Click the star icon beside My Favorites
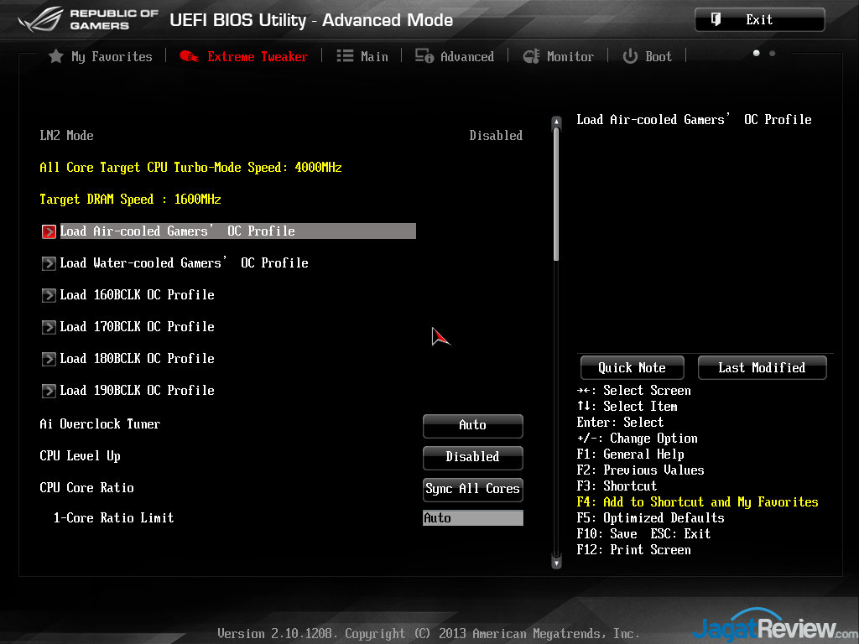Image resolution: width=859 pixels, height=644 pixels. (x=56, y=56)
